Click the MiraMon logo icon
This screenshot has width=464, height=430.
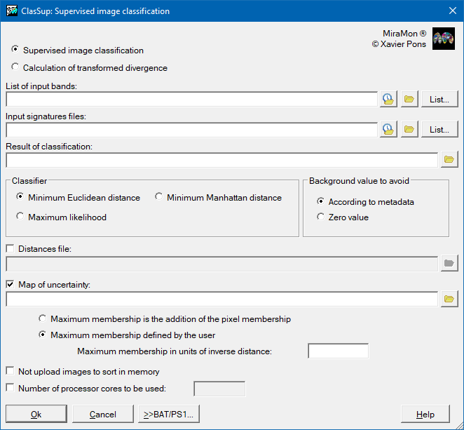[444, 39]
